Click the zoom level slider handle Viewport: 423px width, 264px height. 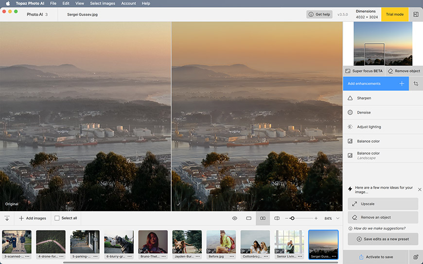pos(292,218)
